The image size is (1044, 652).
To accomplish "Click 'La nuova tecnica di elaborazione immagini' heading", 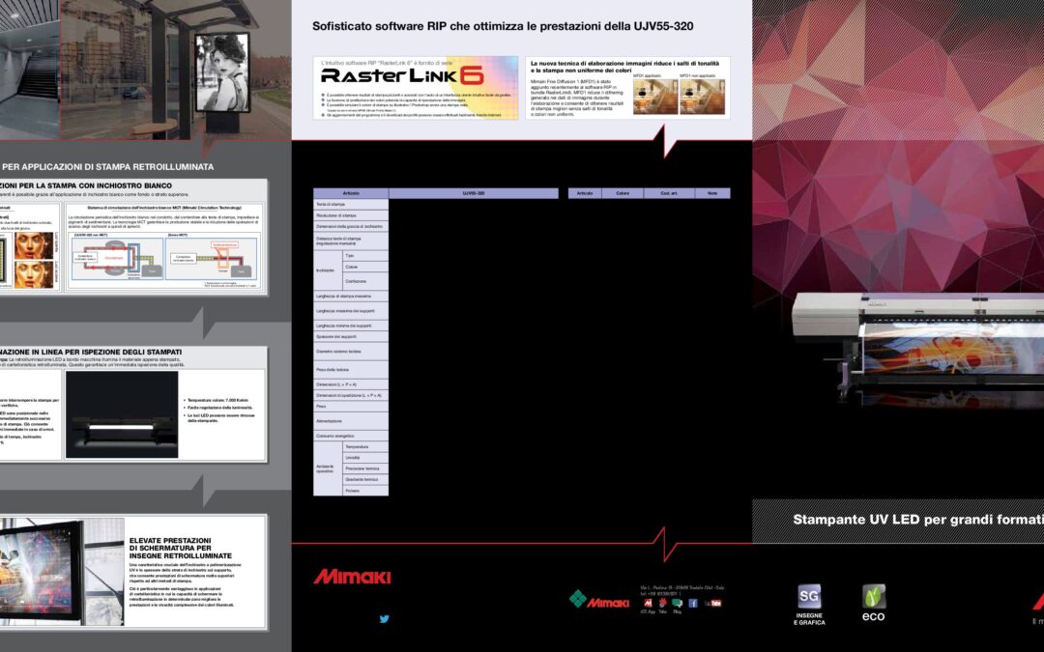I will click(x=624, y=67).
